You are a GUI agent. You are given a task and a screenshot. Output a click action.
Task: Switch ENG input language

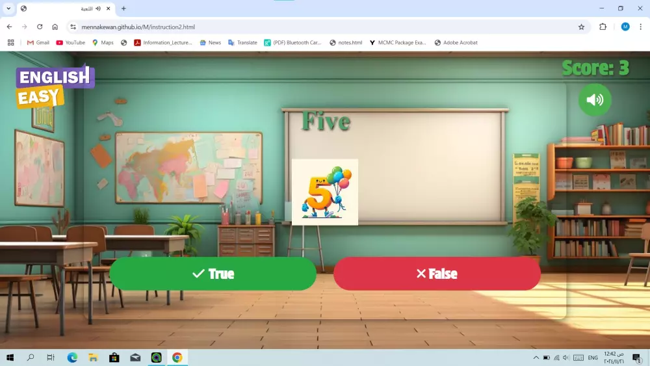593,358
